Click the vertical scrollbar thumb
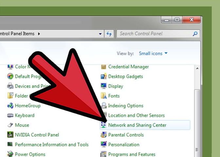The width and height of the screenshot is (220, 157). 197,123
